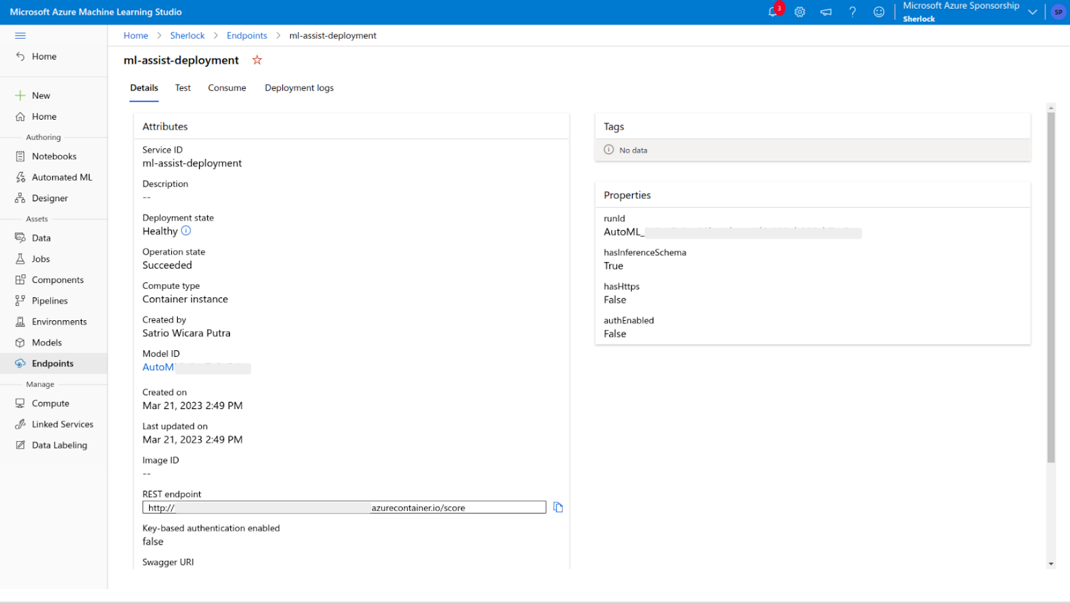The image size is (1070, 603).
Task: Click the Models cube icon
Action: [x=20, y=342]
